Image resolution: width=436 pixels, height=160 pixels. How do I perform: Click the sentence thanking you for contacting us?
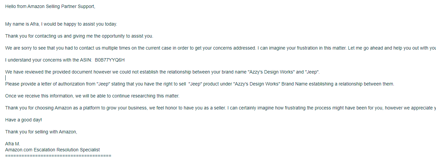pyautogui.click(x=79, y=36)
